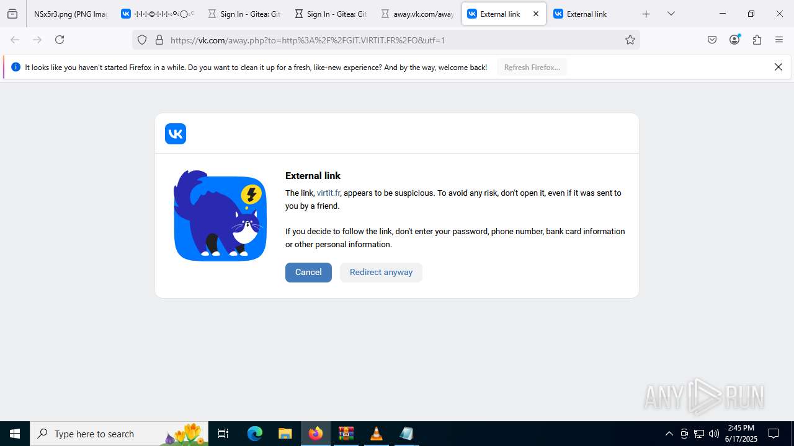Open the Pocket save icon
This screenshot has height=446, width=794.
point(712,40)
